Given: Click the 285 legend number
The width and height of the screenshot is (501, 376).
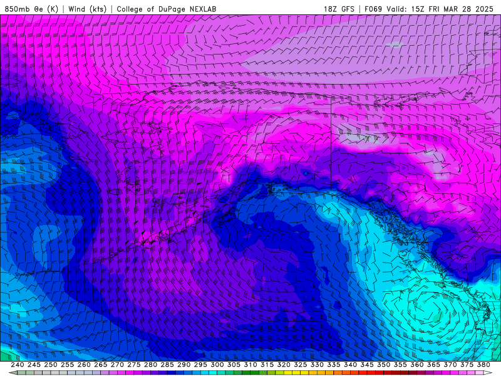Looking at the screenshot, I should [x=167, y=365].
